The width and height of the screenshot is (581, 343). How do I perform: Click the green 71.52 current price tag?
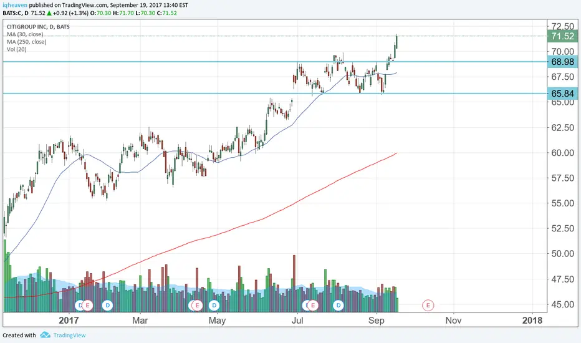[562, 36]
